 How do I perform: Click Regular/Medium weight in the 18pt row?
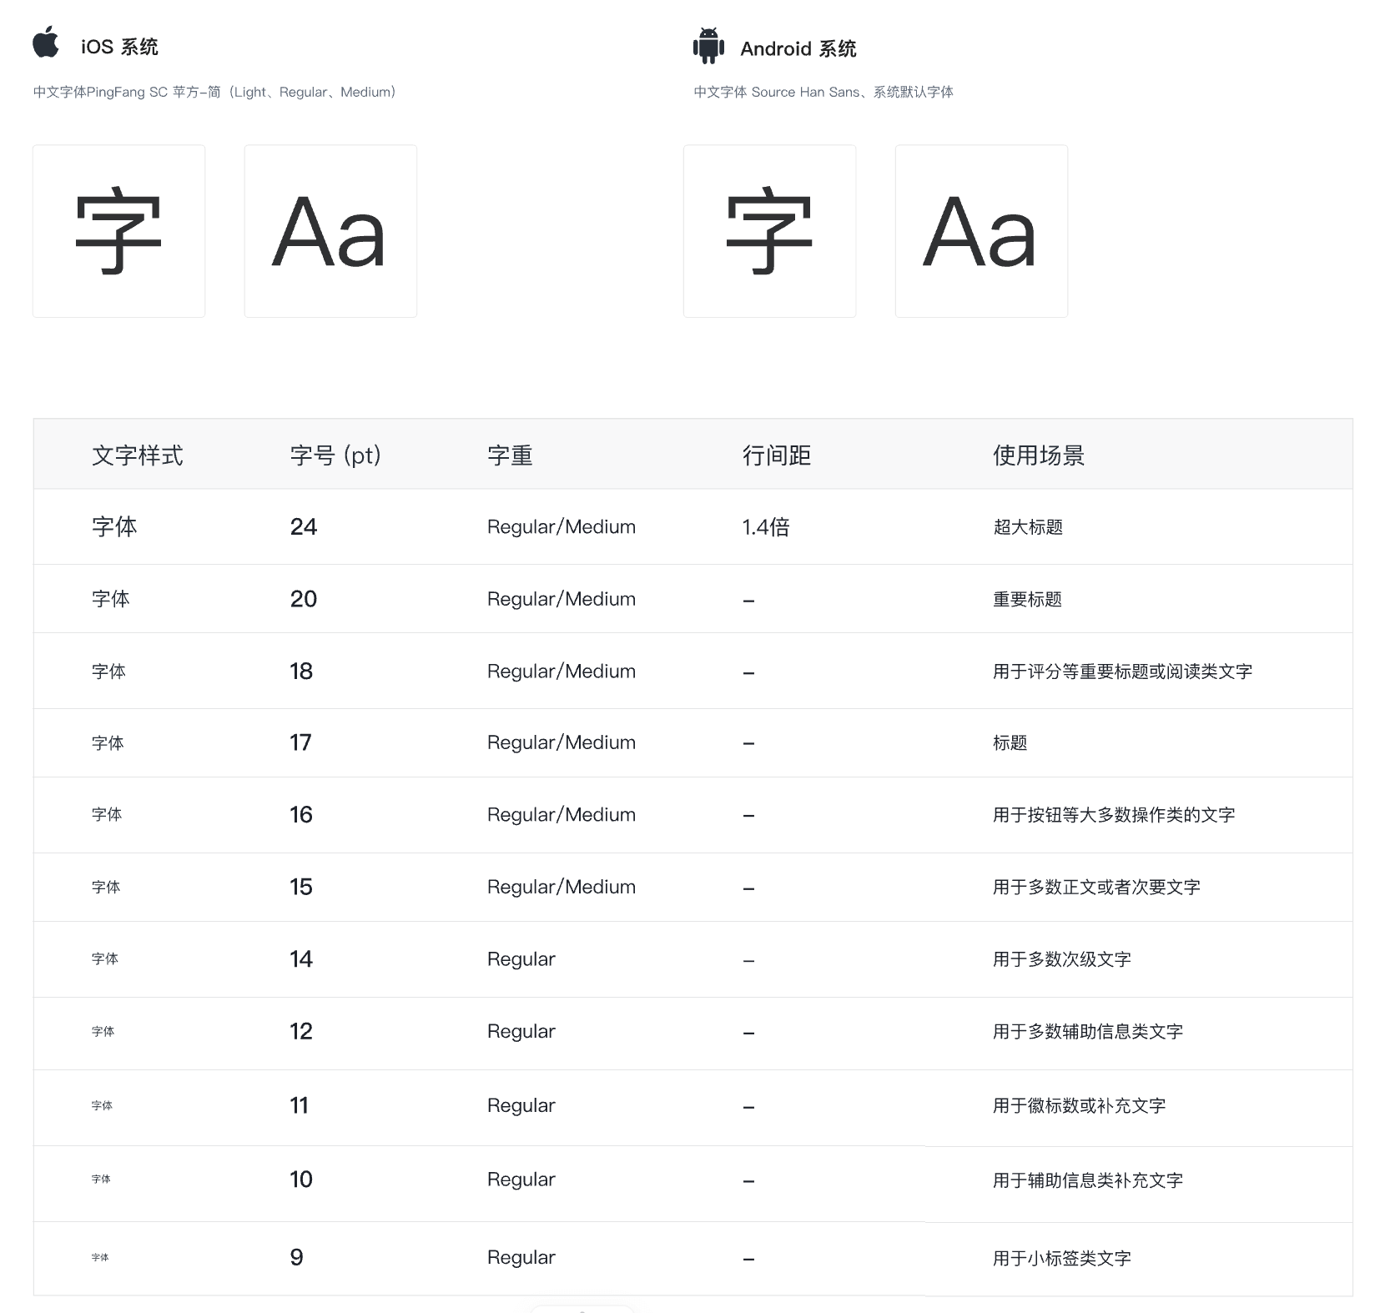tap(562, 672)
